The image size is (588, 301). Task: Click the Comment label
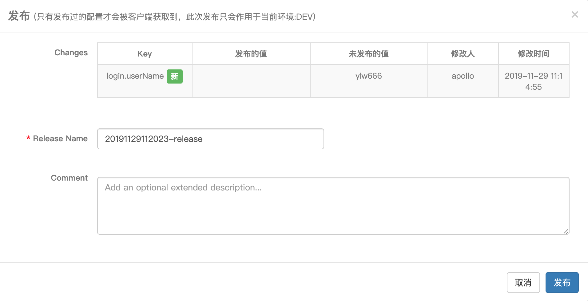[x=69, y=178]
